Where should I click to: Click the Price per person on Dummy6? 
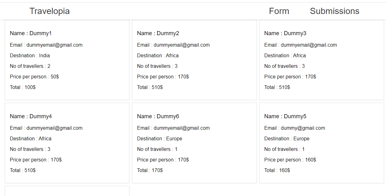coord(163,160)
